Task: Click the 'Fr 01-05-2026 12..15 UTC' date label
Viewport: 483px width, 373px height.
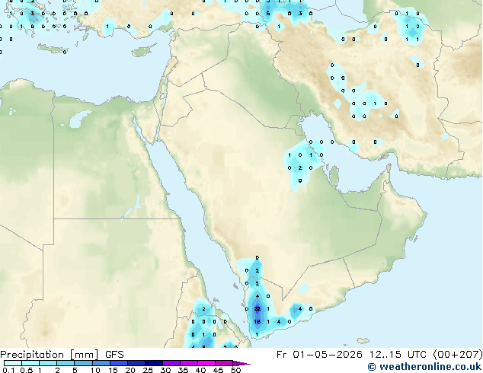Action: pos(351,355)
